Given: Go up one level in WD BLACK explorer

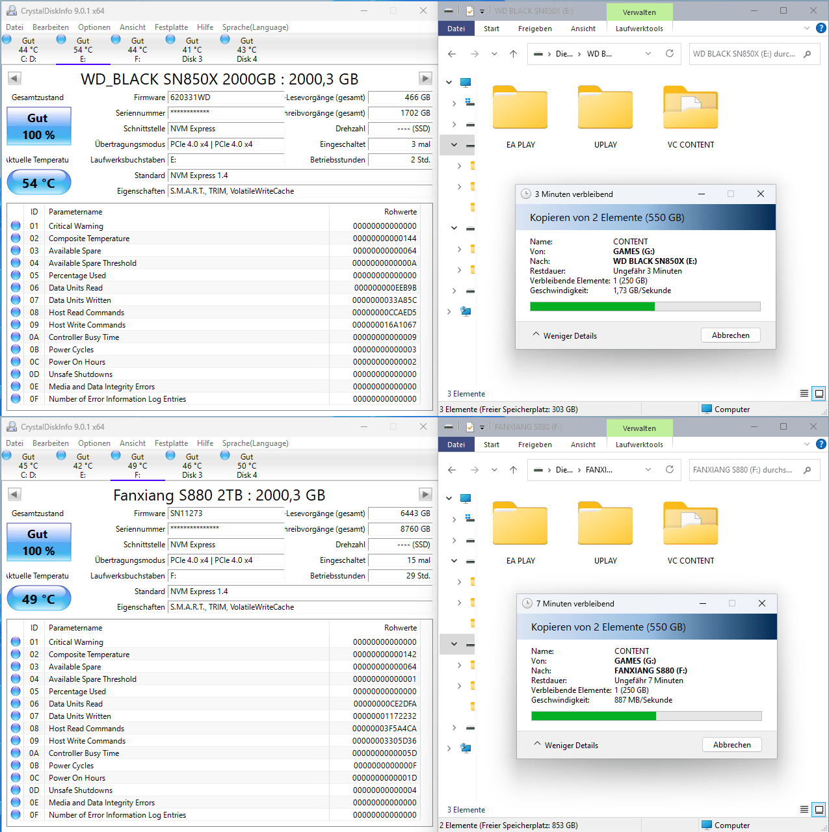Looking at the screenshot, I should [513, 54].
